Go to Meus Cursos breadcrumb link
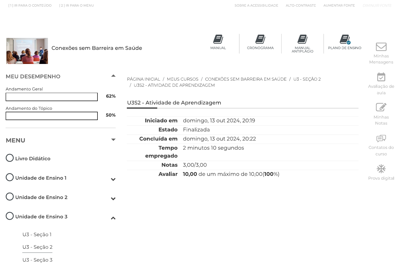The height and width of the screenshot is (273, 398). (183, 79)
